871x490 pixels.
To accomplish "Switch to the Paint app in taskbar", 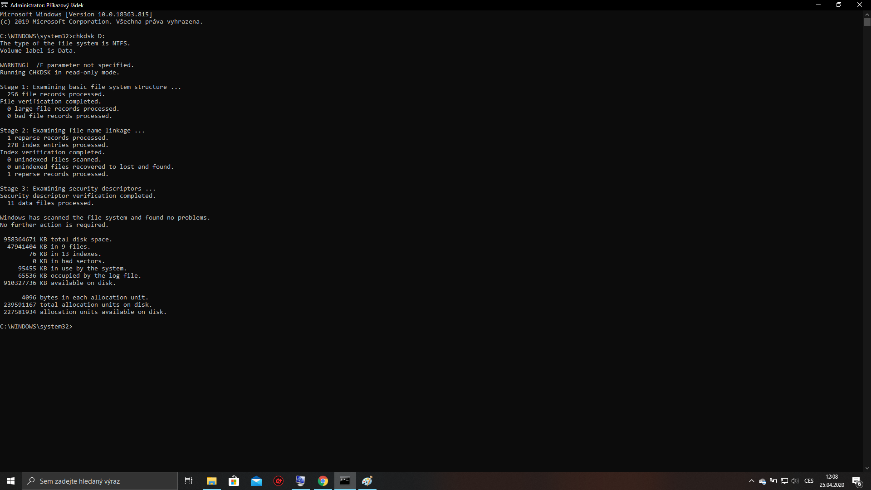I will pyautogui.click(x=367, y=481).
